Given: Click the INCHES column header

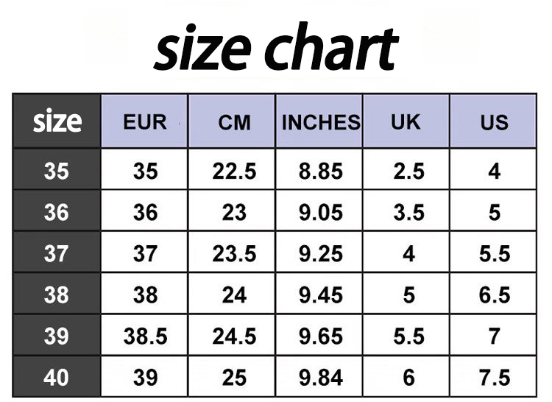Looking at the screenshot, I should tap(319, 121).
